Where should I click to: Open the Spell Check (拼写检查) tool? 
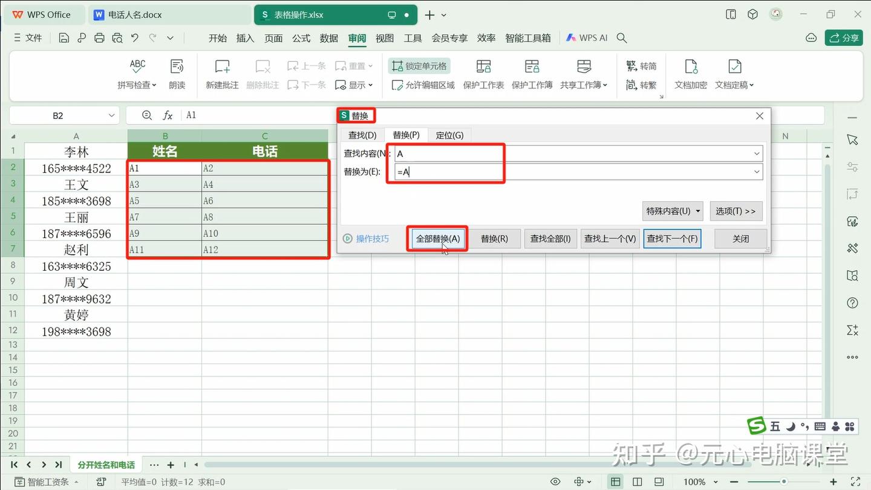137,74
